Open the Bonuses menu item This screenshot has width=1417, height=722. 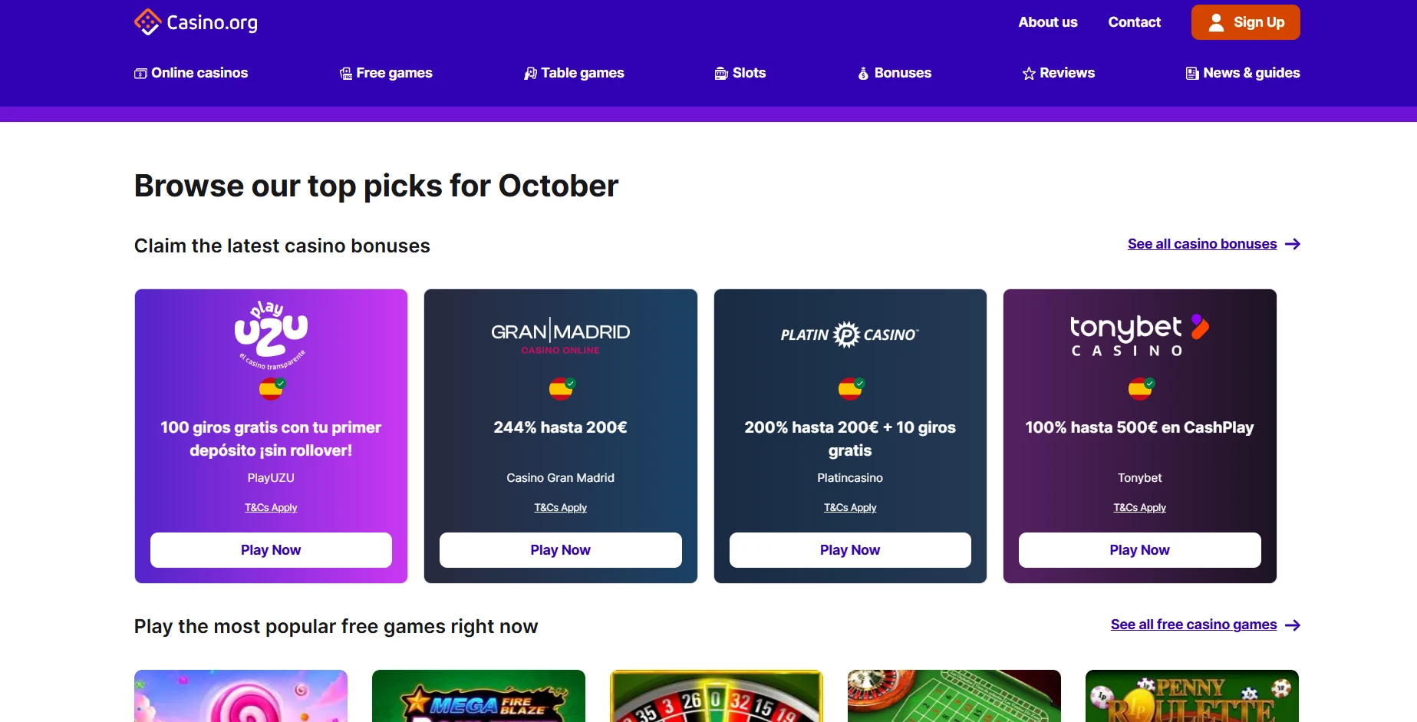tap(895, 73)
